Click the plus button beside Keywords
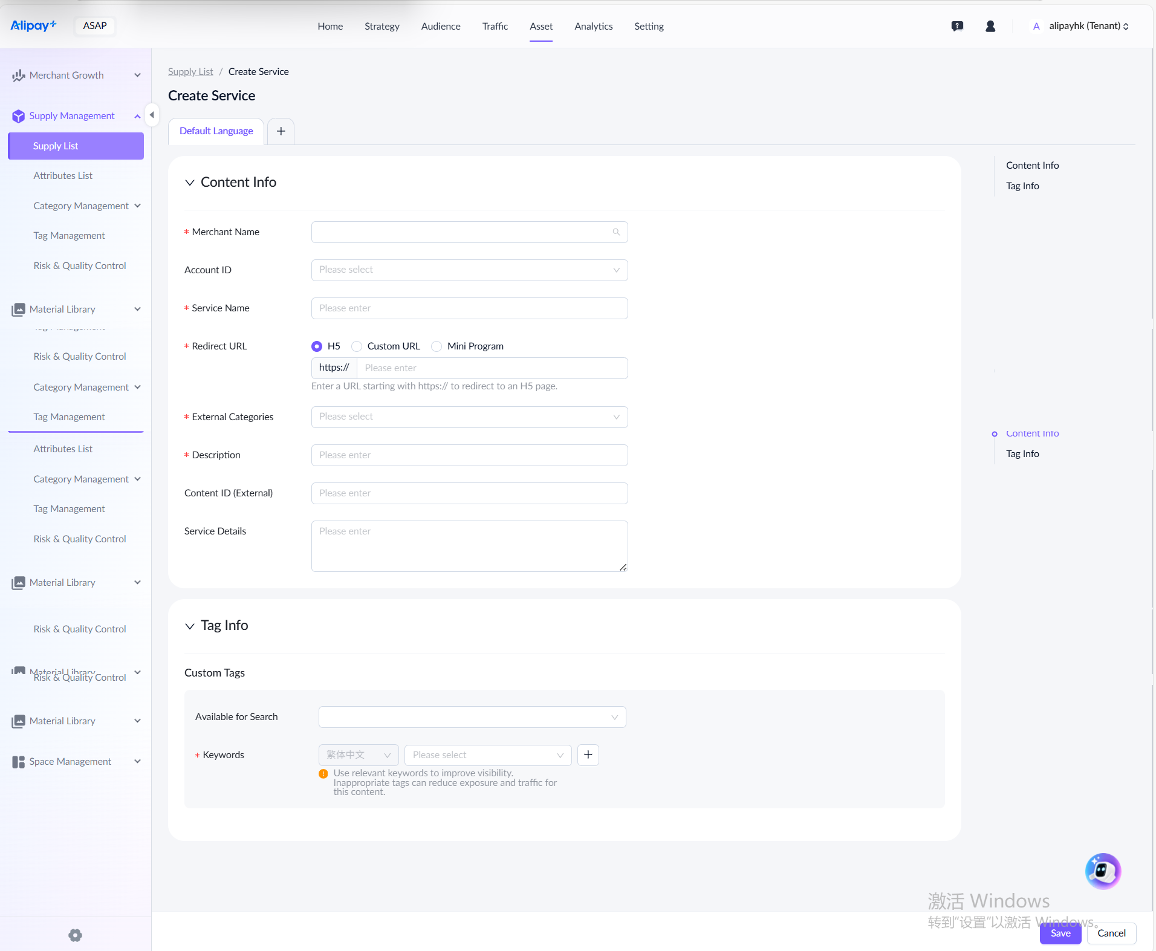The image size is (1156, 951). point(588,755)
